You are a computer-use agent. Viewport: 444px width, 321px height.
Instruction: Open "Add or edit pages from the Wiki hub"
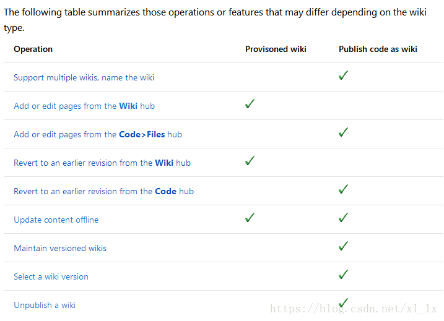coord(84,106)
